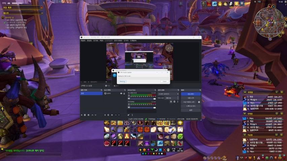Remove the selected scene with trash icon

[85, 115]
